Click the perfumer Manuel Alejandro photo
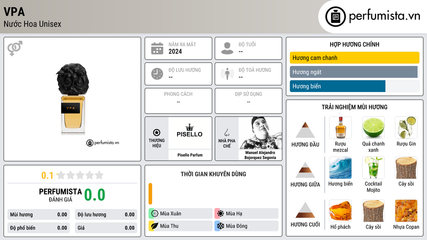427x240 pixels. coord(260,133)
